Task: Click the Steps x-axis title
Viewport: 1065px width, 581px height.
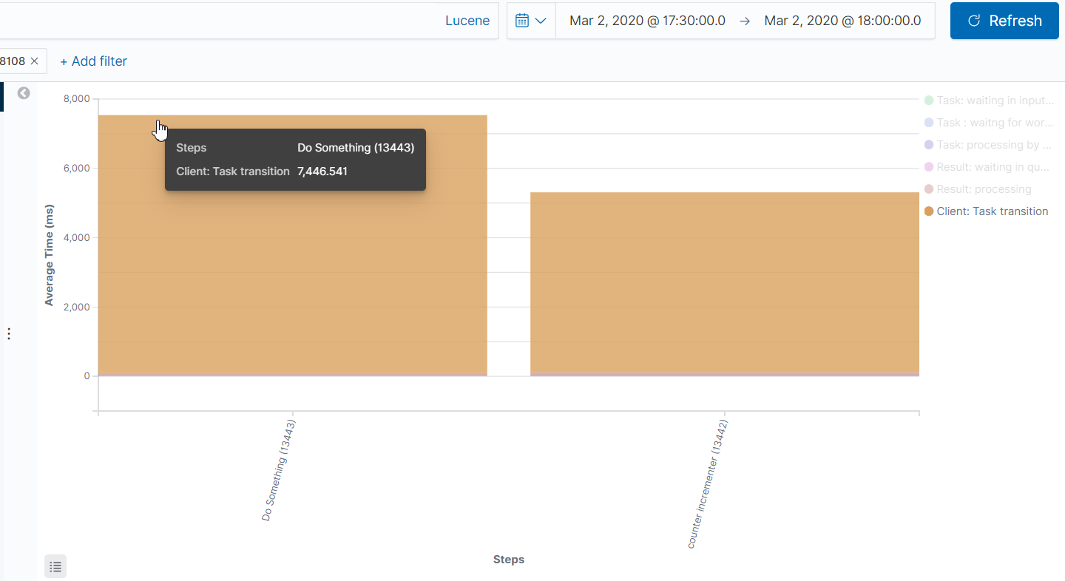Action: click(x=509, y=560)
